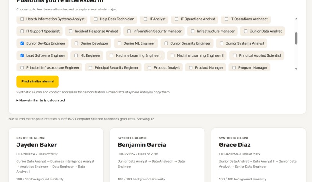Viewport: 312px width, 182px height.
Task: Tick Junior Security Engineer
Action: [x=166, y=43]
